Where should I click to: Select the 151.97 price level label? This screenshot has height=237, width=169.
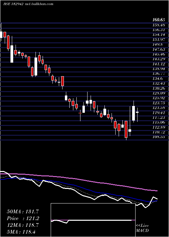[159, 40]
